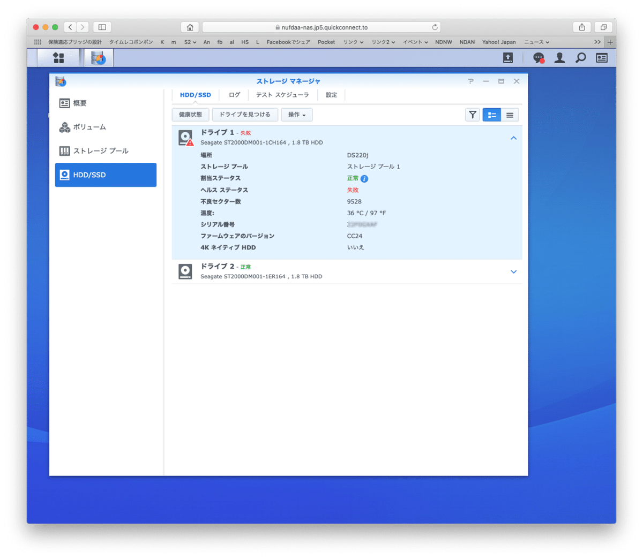The image size is (643, 559).
Task: Open notifications speech bubble icon
Action: click(539, 58)
